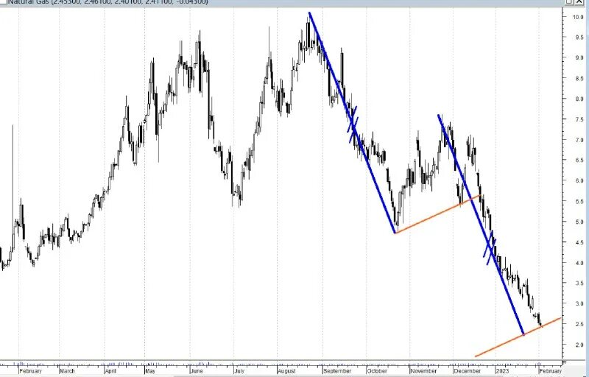The height and width of the screenshot is (377, 589).
Task: Restore the chart window with the restore button
Action: coord(569,1)
